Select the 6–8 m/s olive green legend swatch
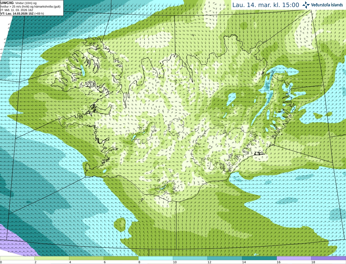The image size is (346, 264). (121, 258)
